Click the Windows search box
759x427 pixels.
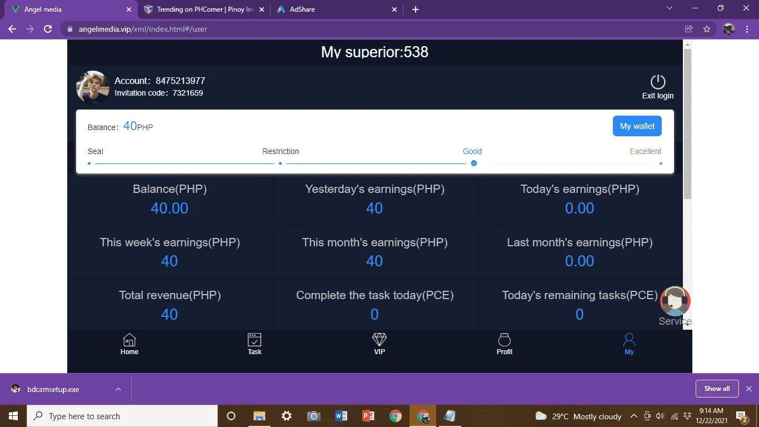point(122,416)
